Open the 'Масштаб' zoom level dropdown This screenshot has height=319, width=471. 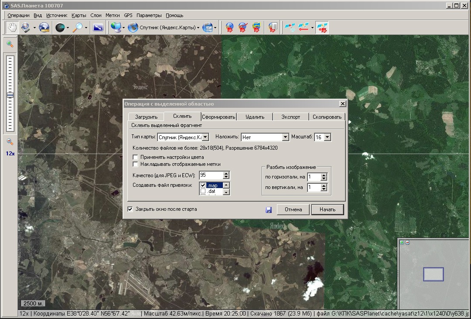(328, 137)
